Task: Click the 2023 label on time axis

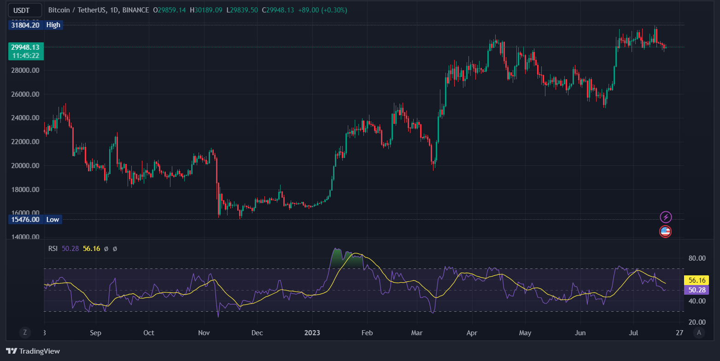Action: 312,332
